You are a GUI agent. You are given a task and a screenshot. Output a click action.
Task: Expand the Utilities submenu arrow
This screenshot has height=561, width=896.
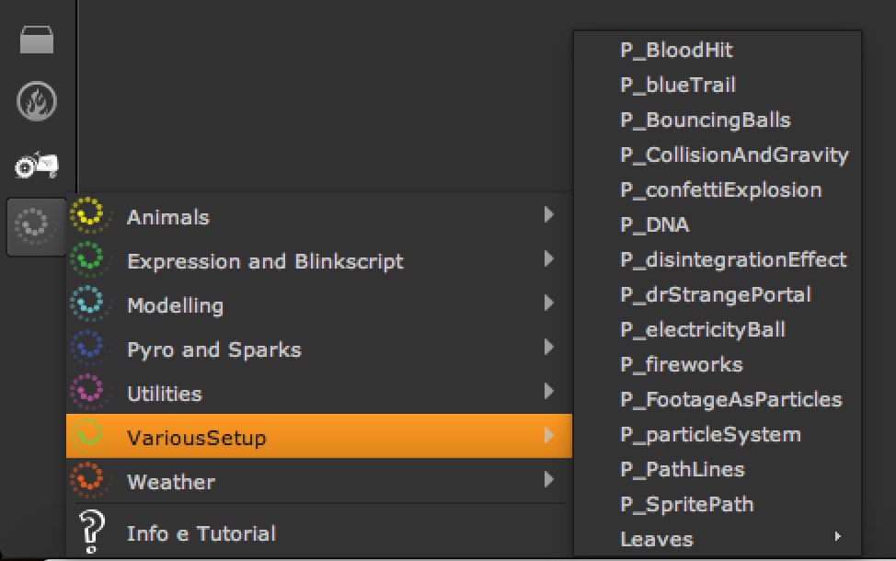549,393
